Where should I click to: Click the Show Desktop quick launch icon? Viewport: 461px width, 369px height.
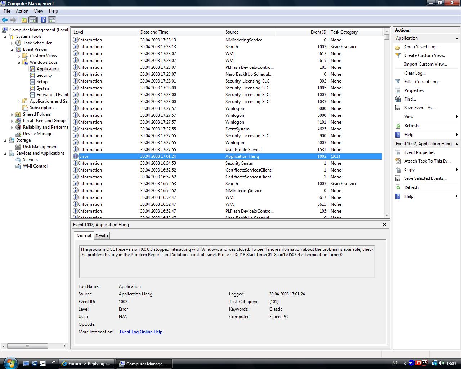click(x=26, y=364)
